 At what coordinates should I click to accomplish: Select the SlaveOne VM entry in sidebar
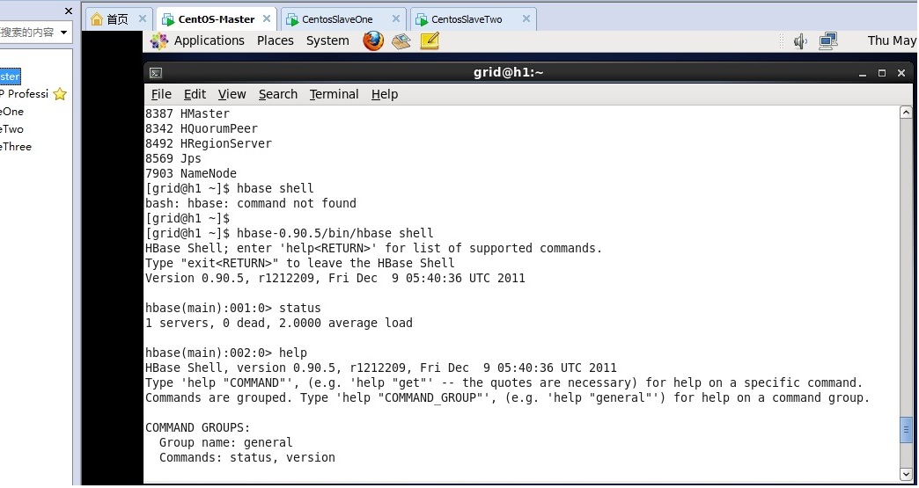click(x=11, y=111)
